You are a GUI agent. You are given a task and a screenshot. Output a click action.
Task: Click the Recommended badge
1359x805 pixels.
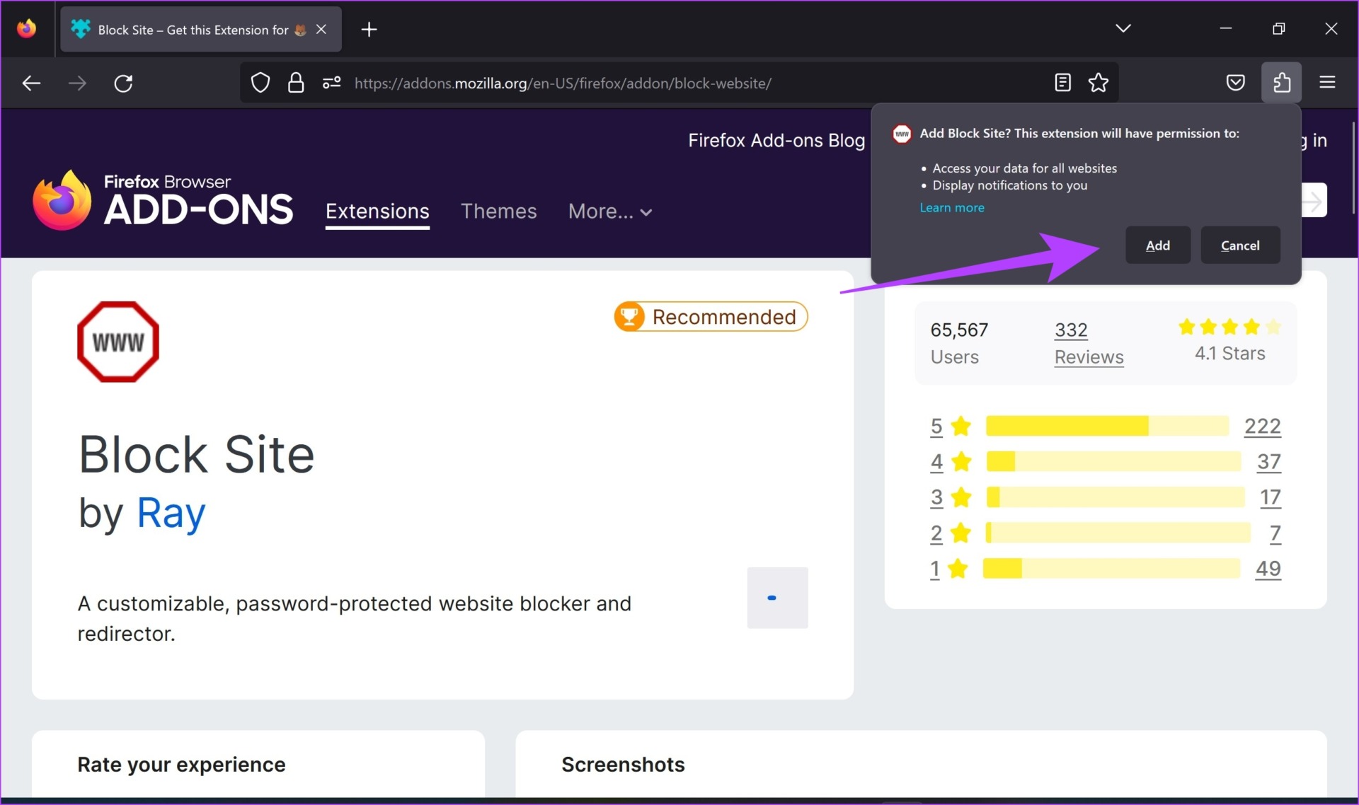point(711,317)
